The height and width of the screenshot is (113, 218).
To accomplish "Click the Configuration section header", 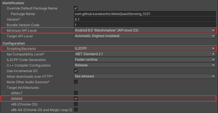I will coord(14,43).
